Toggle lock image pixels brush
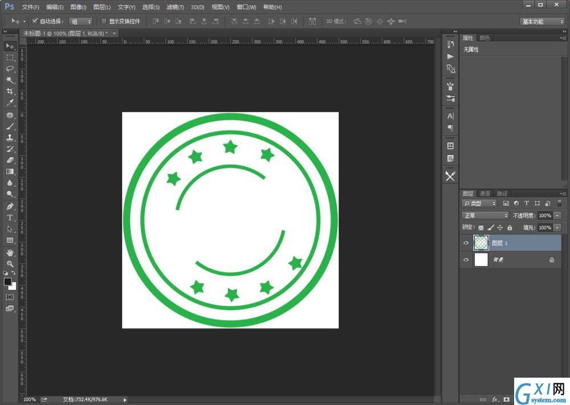The width and height of the screenshot is (570, 405). [491, 228]
